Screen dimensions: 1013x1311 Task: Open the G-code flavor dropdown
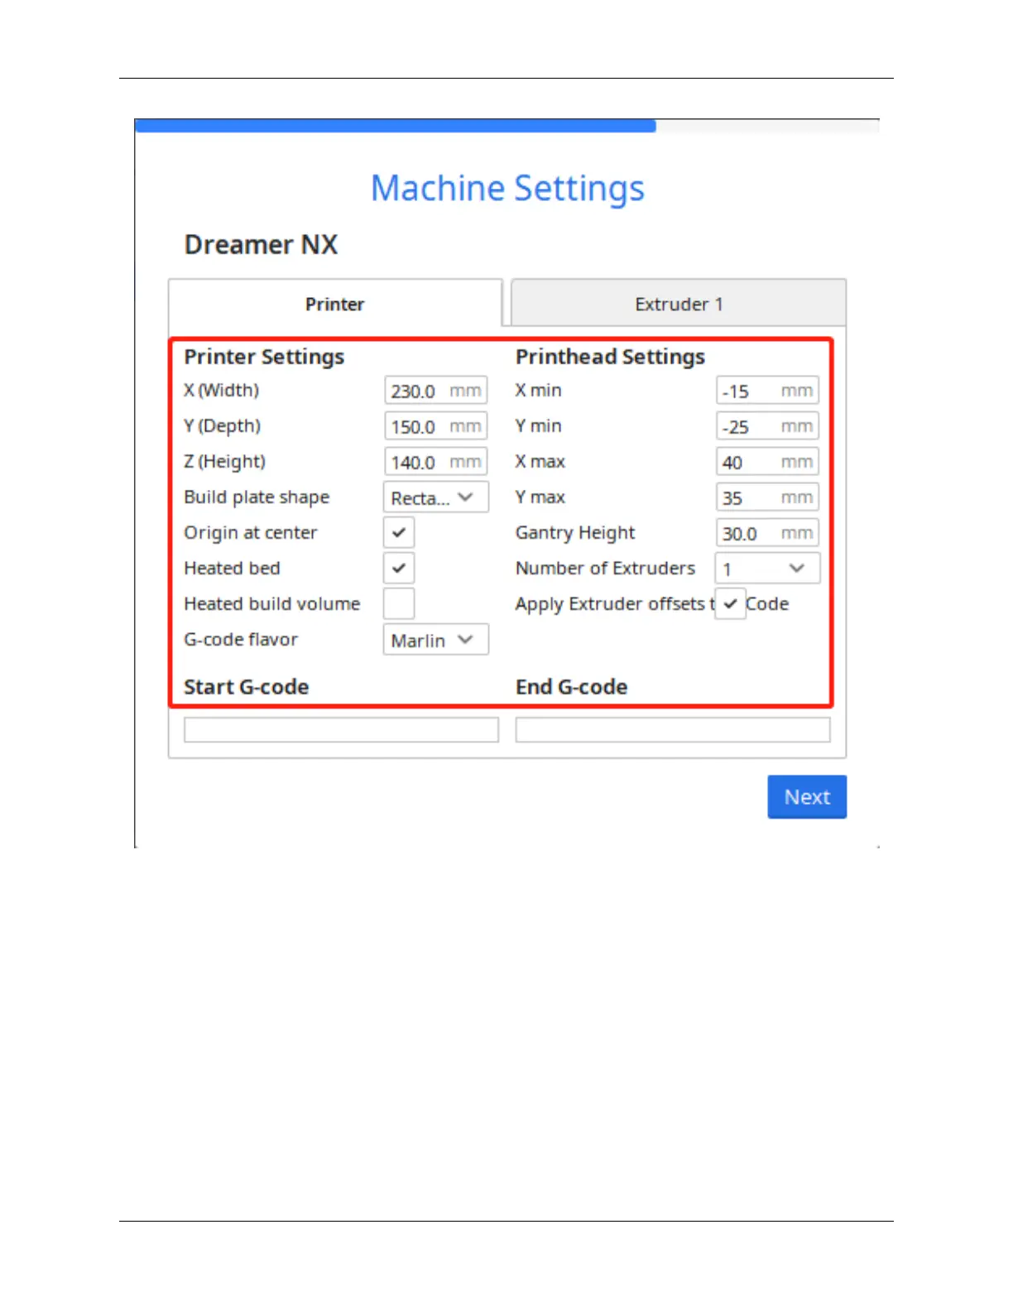(x=435, y=640)
